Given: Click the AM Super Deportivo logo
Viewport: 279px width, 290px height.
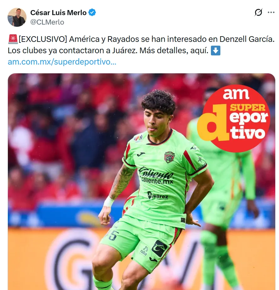Looking at the screenshot, I should click(x=234, y=118).
